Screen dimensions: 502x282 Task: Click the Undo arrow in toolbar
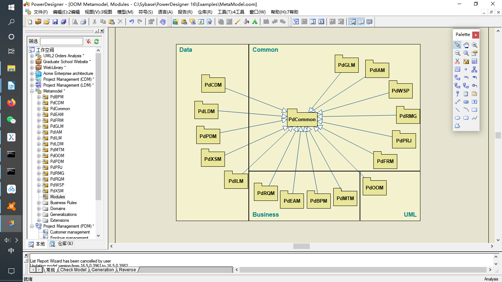pos(132,22)
